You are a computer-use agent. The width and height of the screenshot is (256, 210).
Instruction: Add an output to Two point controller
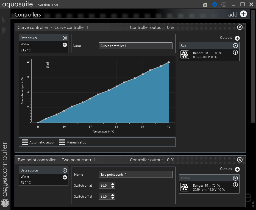237,169
